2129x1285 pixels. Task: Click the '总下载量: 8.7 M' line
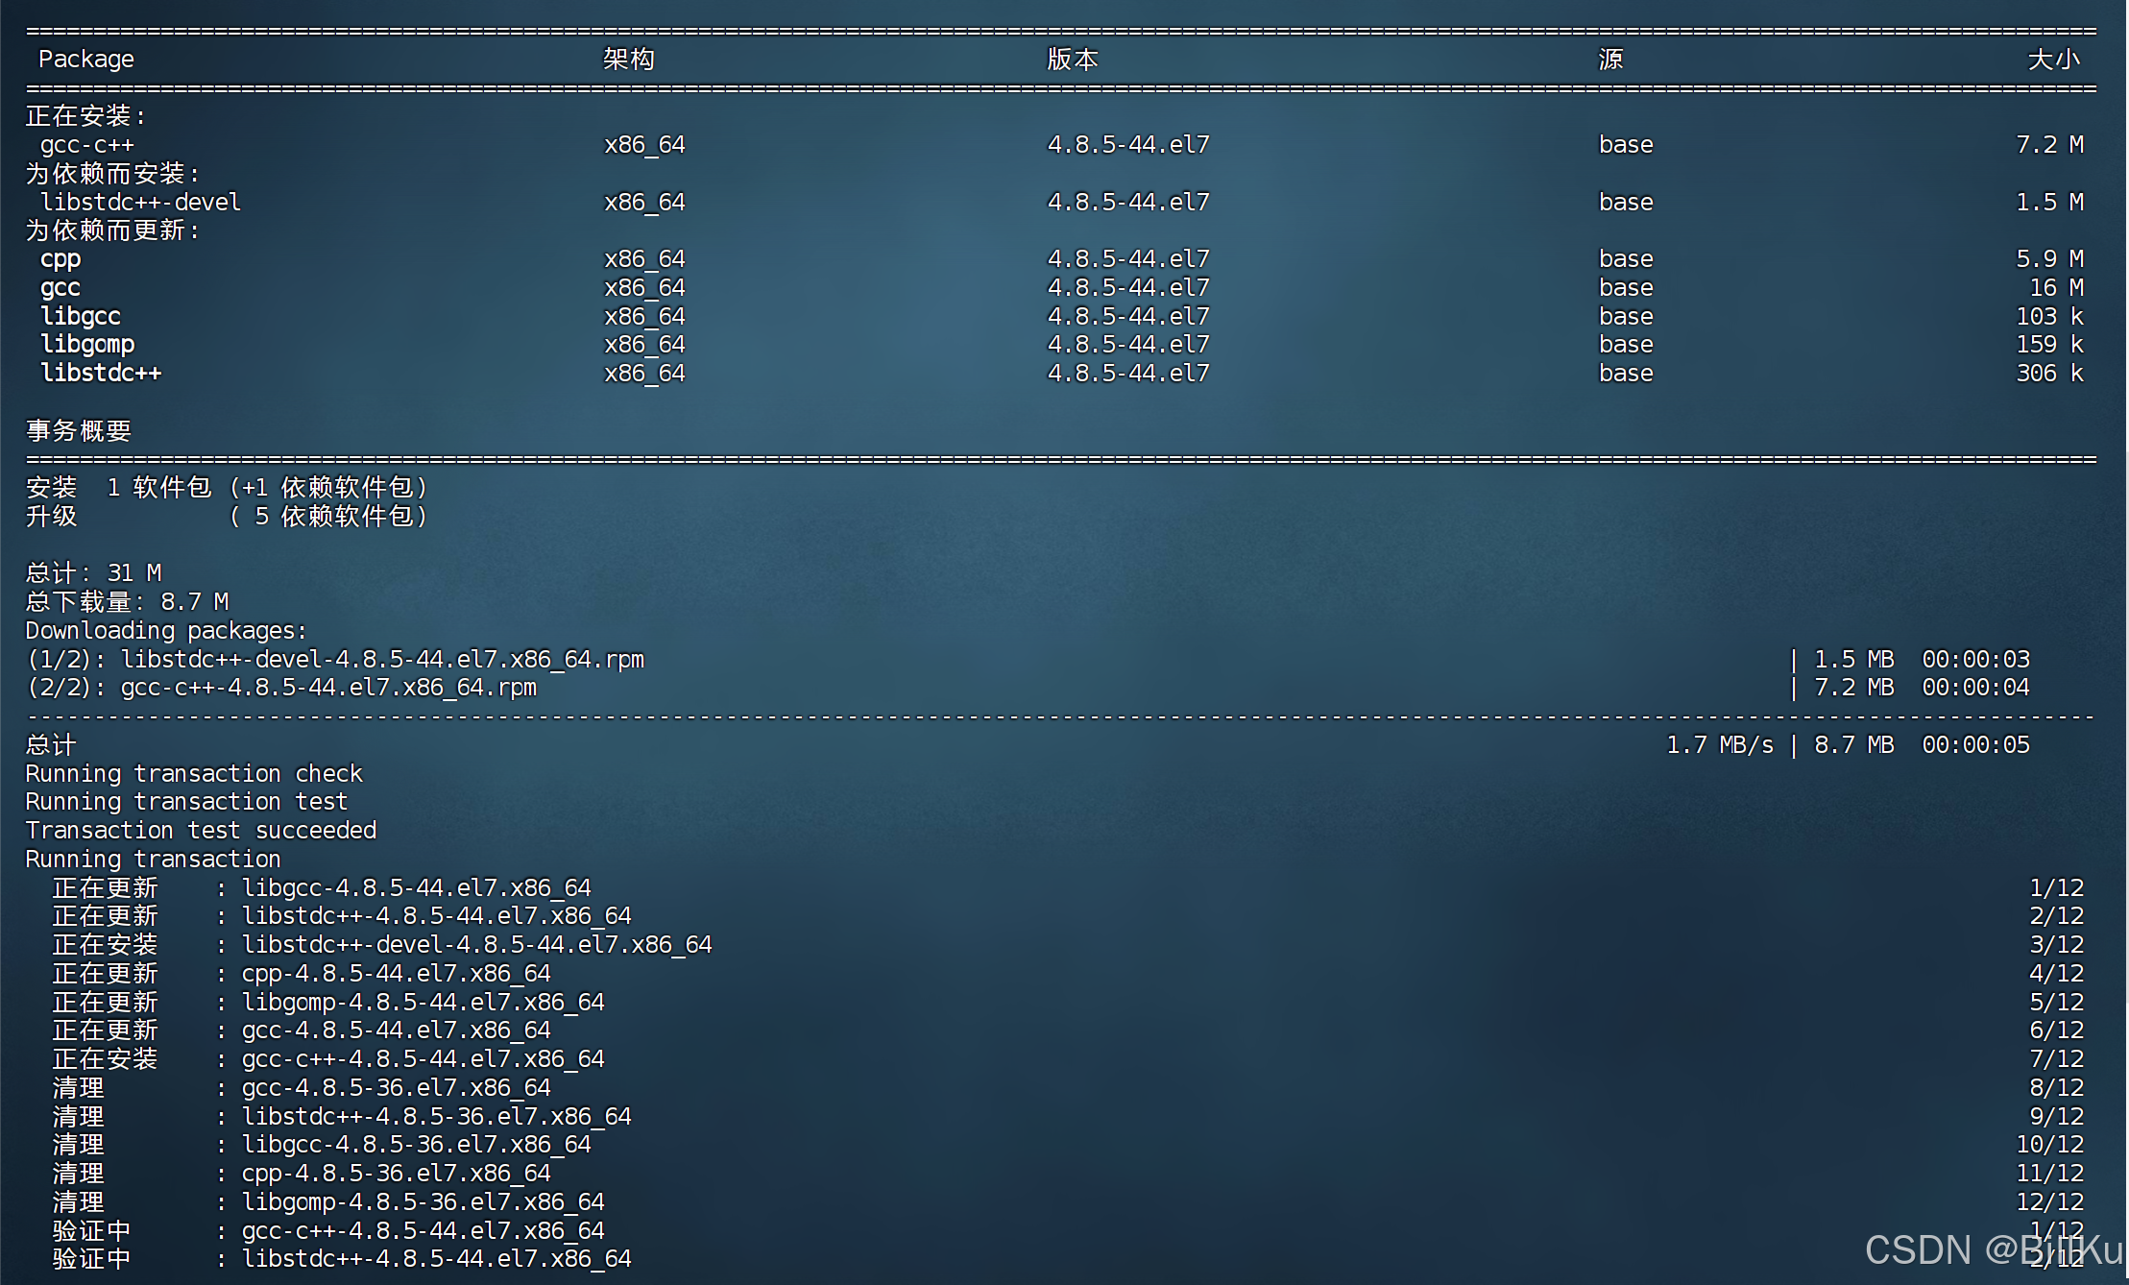pos(127,602)
